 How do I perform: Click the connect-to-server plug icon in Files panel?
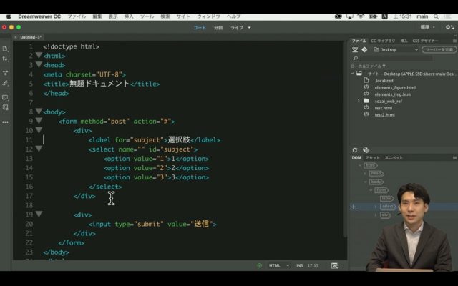(x=355, y=50)
